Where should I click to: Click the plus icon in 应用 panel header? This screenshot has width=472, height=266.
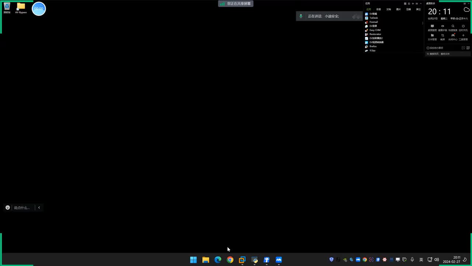tap(413, 4)
